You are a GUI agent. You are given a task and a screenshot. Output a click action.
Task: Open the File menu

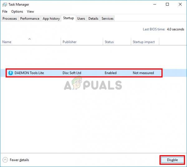5,12
